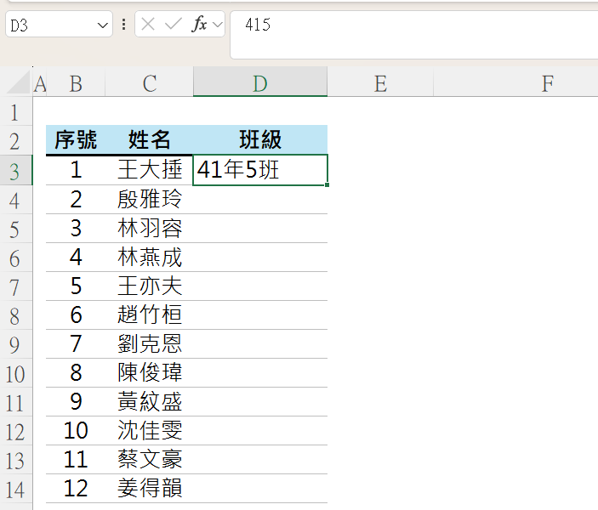Screen dimensions: 598x510
Task: Click the 班級 header cell
Action: pyautogui.click(x=260, y=140)
